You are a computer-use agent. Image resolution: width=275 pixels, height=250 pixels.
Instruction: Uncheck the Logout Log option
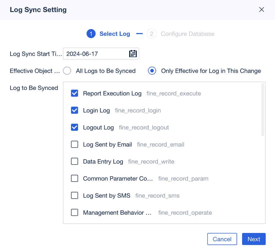click(x=74, y=127)
